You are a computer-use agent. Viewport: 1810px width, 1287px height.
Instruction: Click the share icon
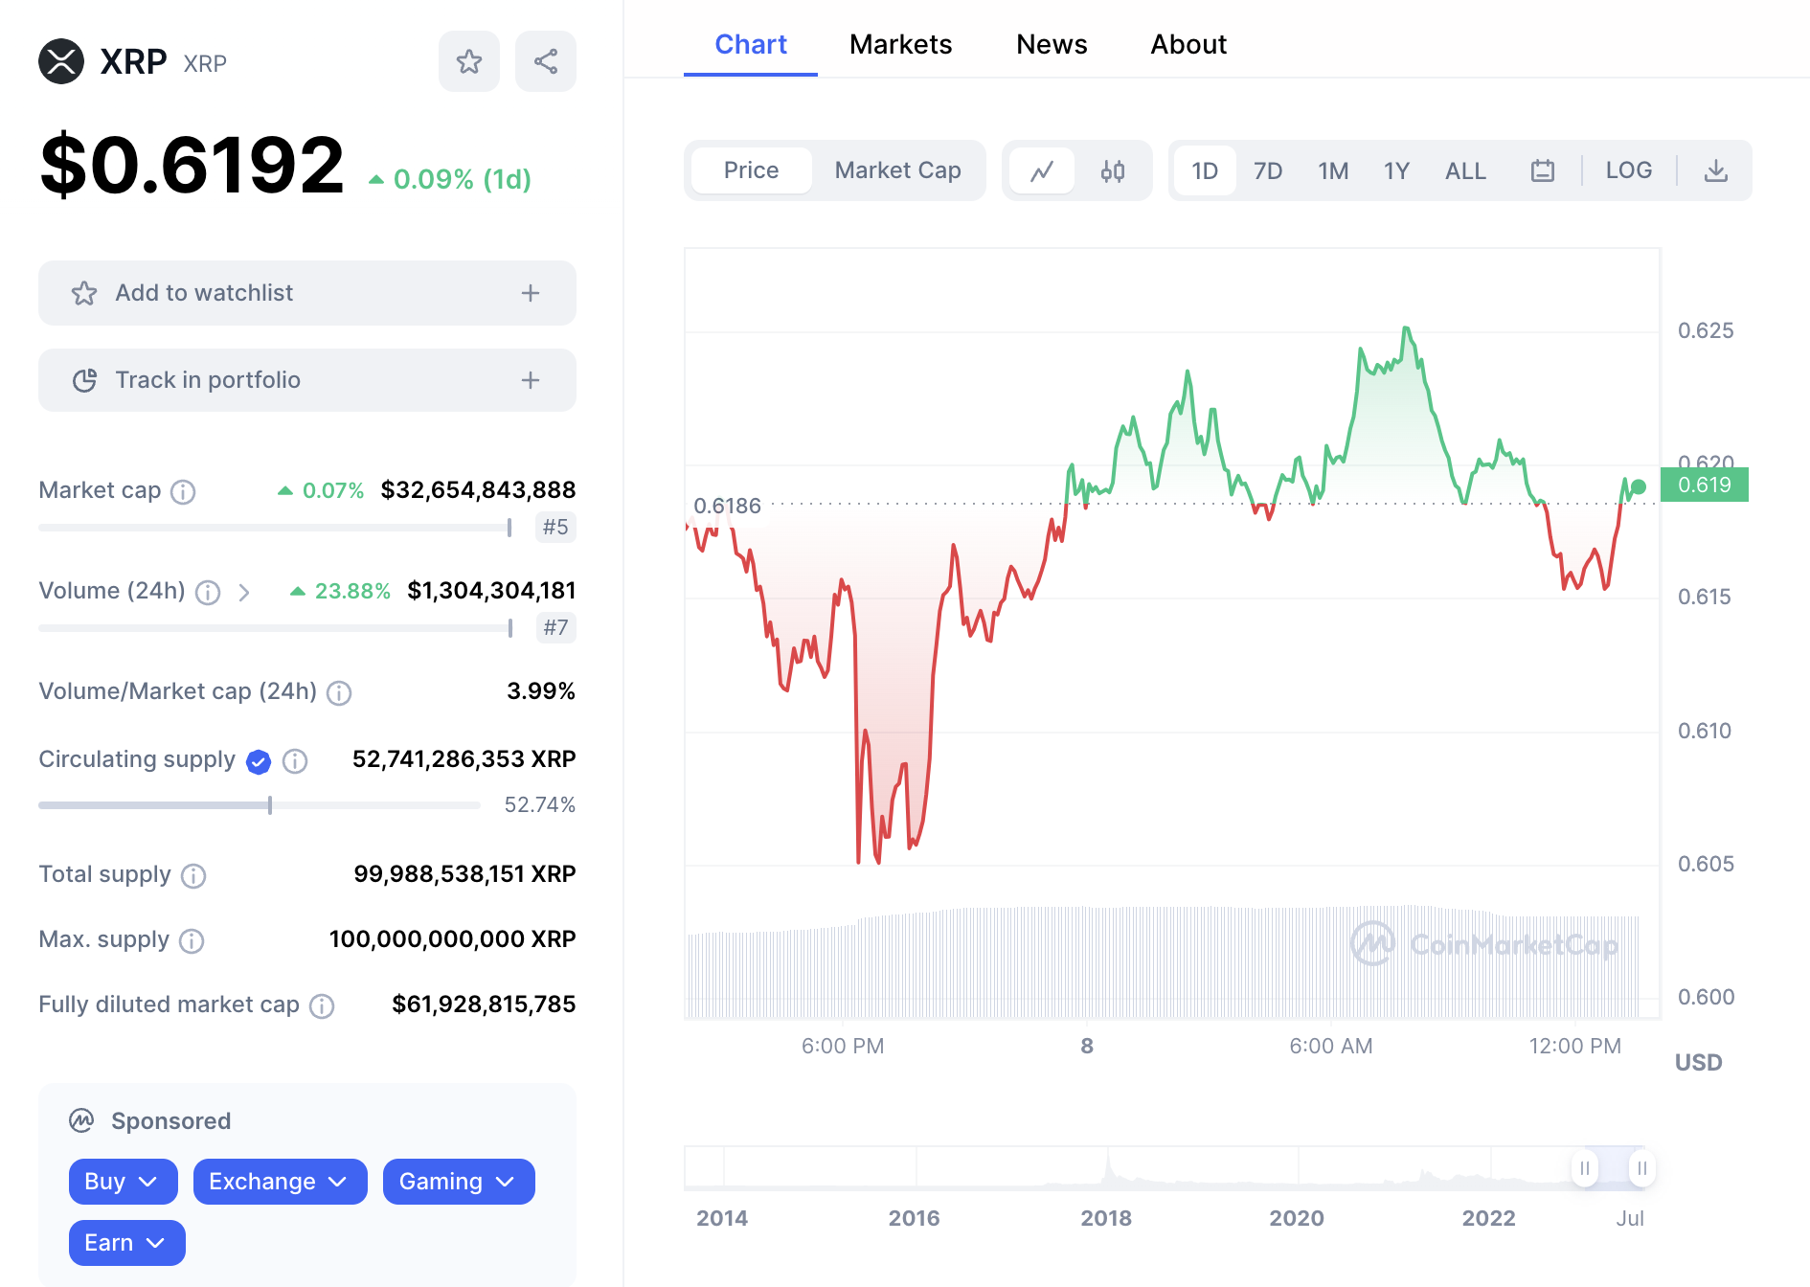[x=546, y=62]
